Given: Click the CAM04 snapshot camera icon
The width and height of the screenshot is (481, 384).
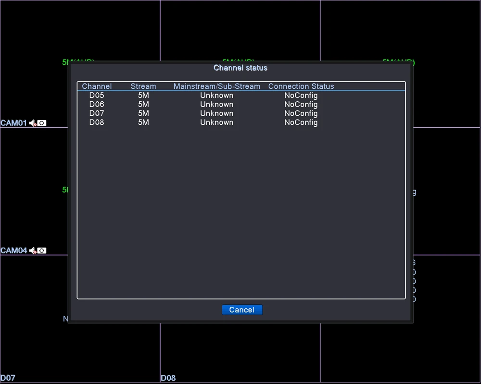Looking at the screenshot, I should point(42,251).
